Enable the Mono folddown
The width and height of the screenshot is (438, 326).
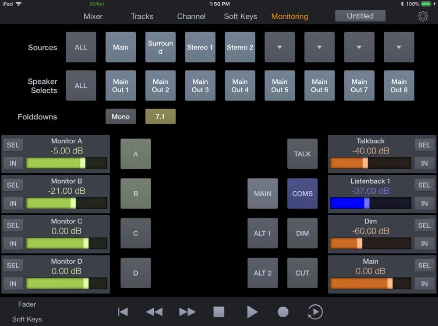(120, 117)
